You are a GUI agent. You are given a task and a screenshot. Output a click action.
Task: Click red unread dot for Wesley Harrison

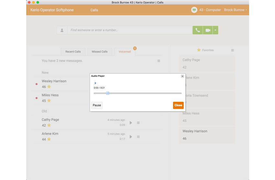37,84
